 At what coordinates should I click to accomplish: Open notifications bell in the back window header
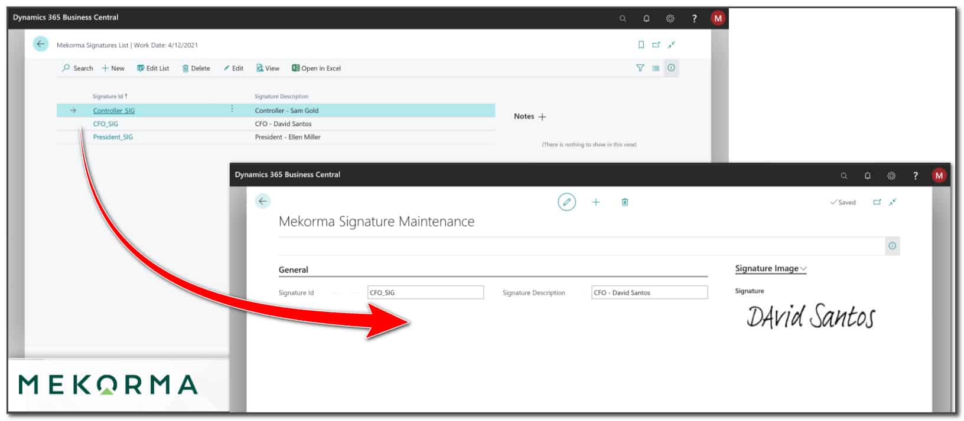pos(646,18)
